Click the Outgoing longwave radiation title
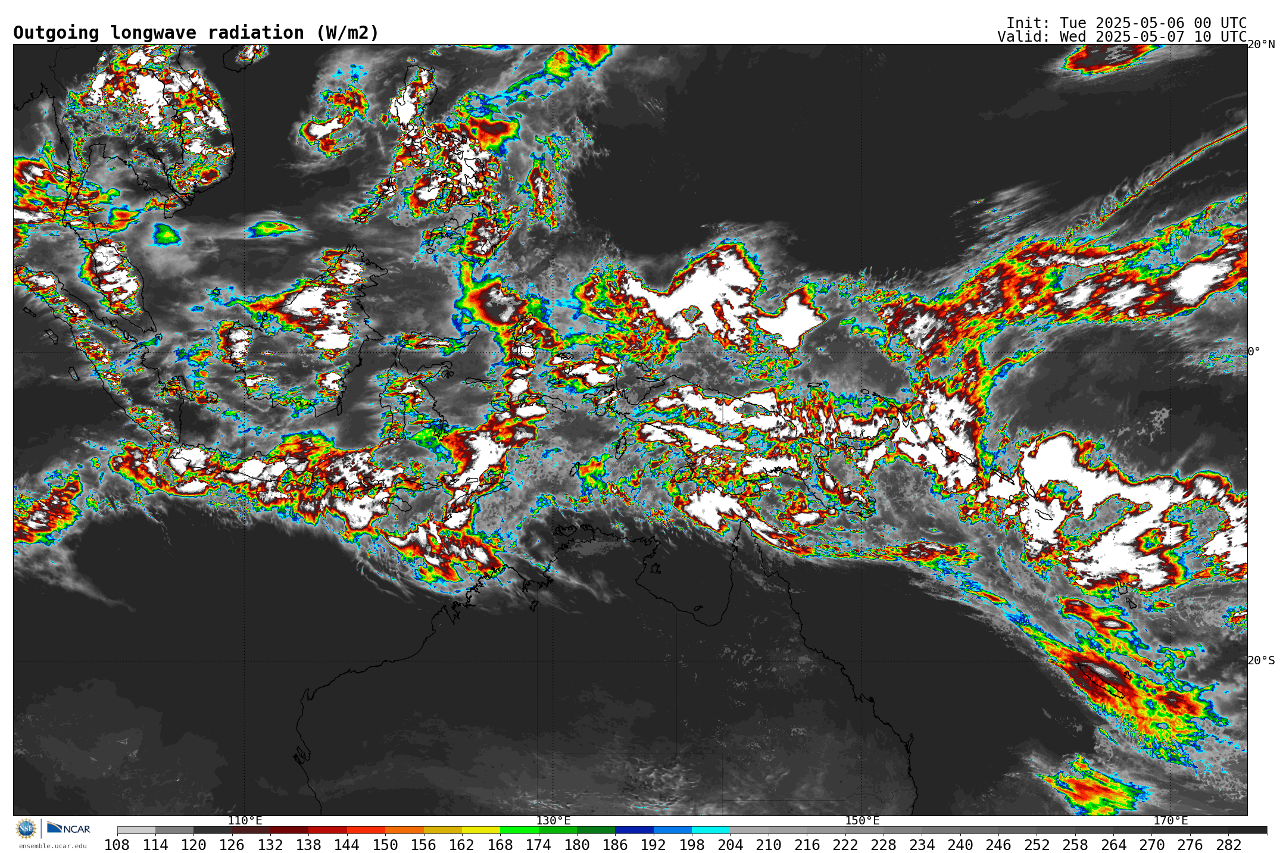 196,33
